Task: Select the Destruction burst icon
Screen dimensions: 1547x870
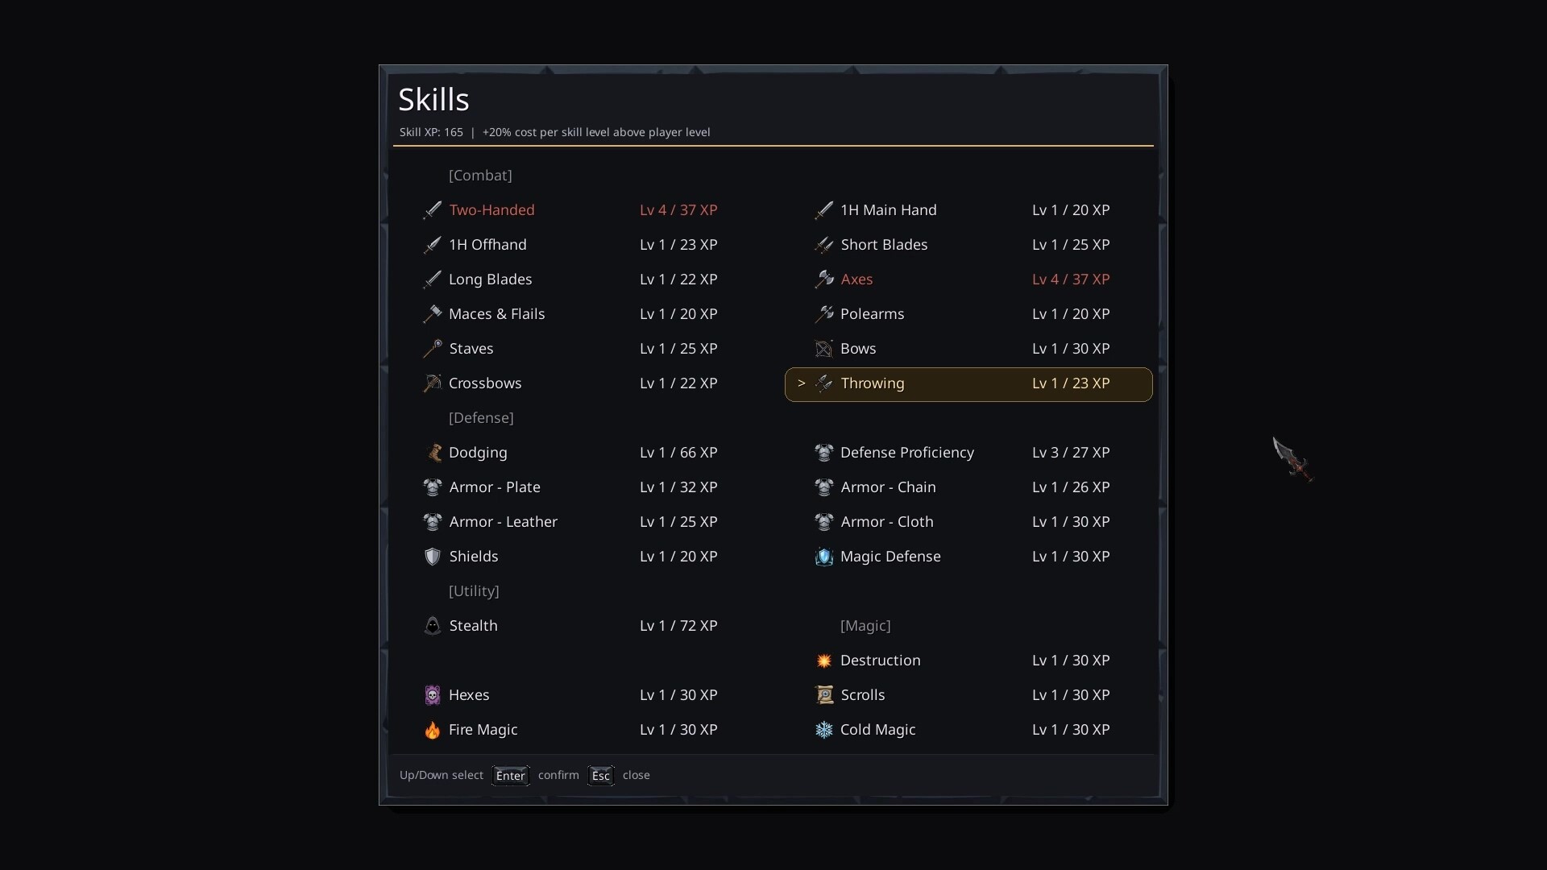Action: 823,661
